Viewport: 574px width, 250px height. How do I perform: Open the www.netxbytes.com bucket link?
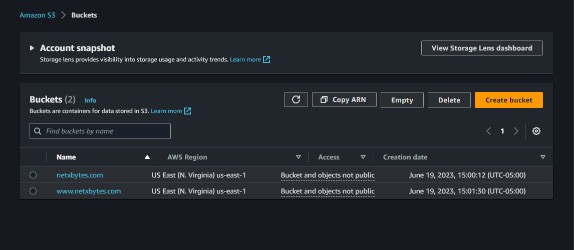[x=89, y=191]
